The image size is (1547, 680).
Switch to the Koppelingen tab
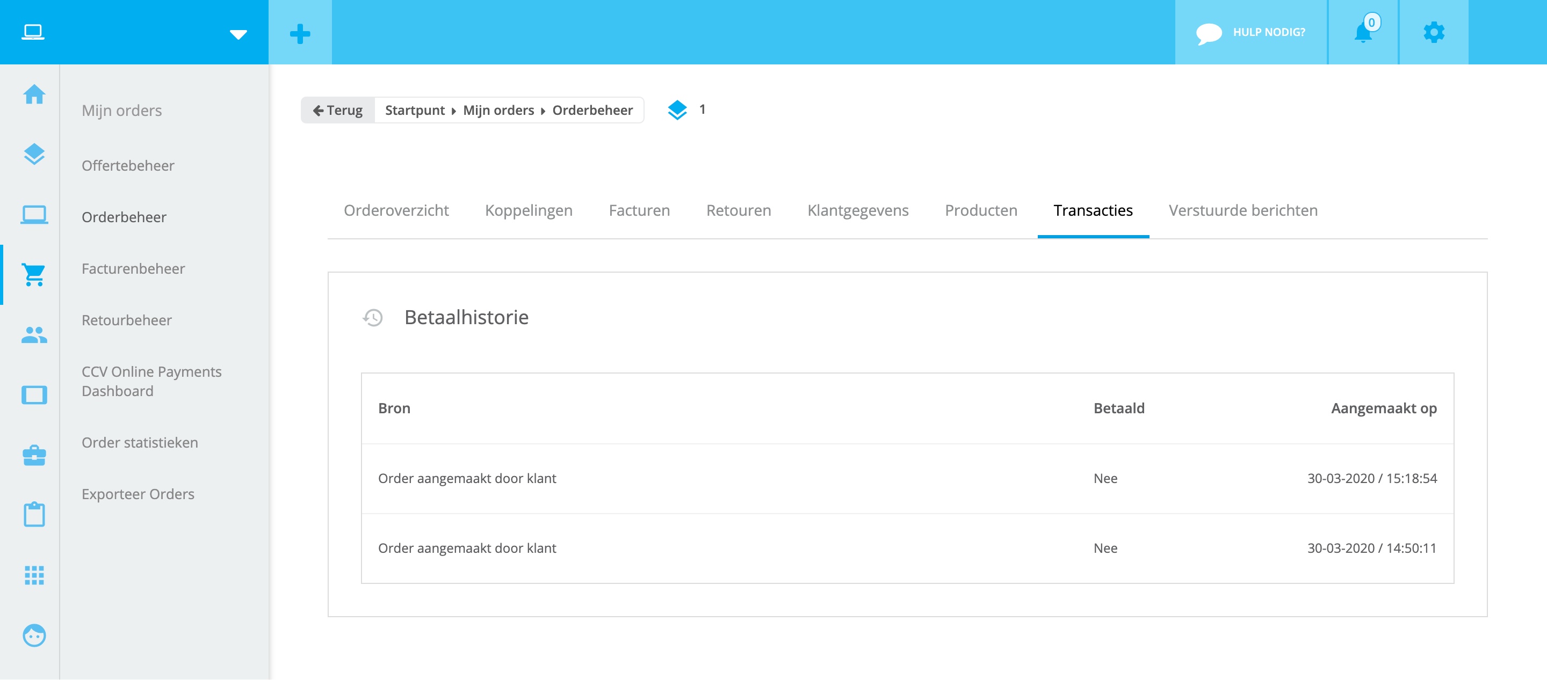coord(529,211)
